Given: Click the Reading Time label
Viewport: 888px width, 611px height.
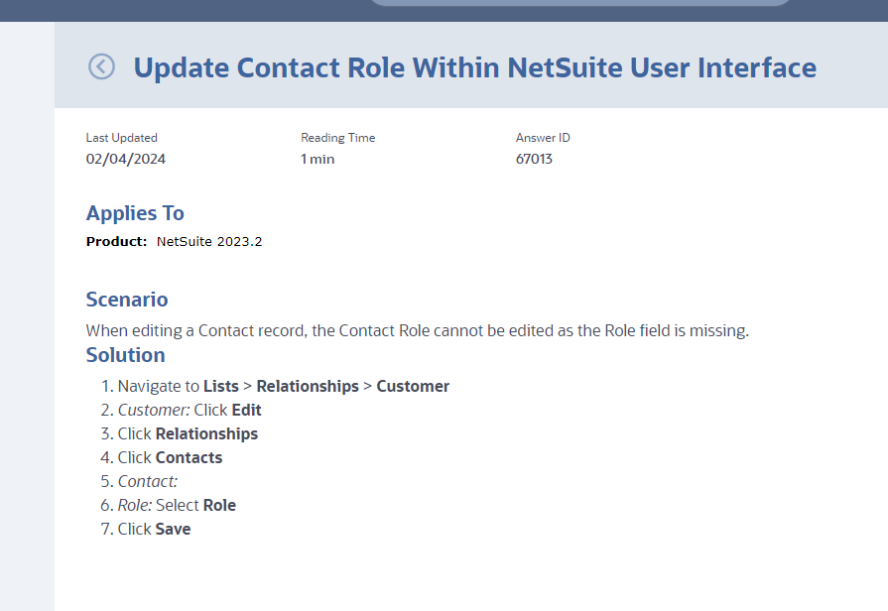Looking at the screenshot, I should pos(337,138).
